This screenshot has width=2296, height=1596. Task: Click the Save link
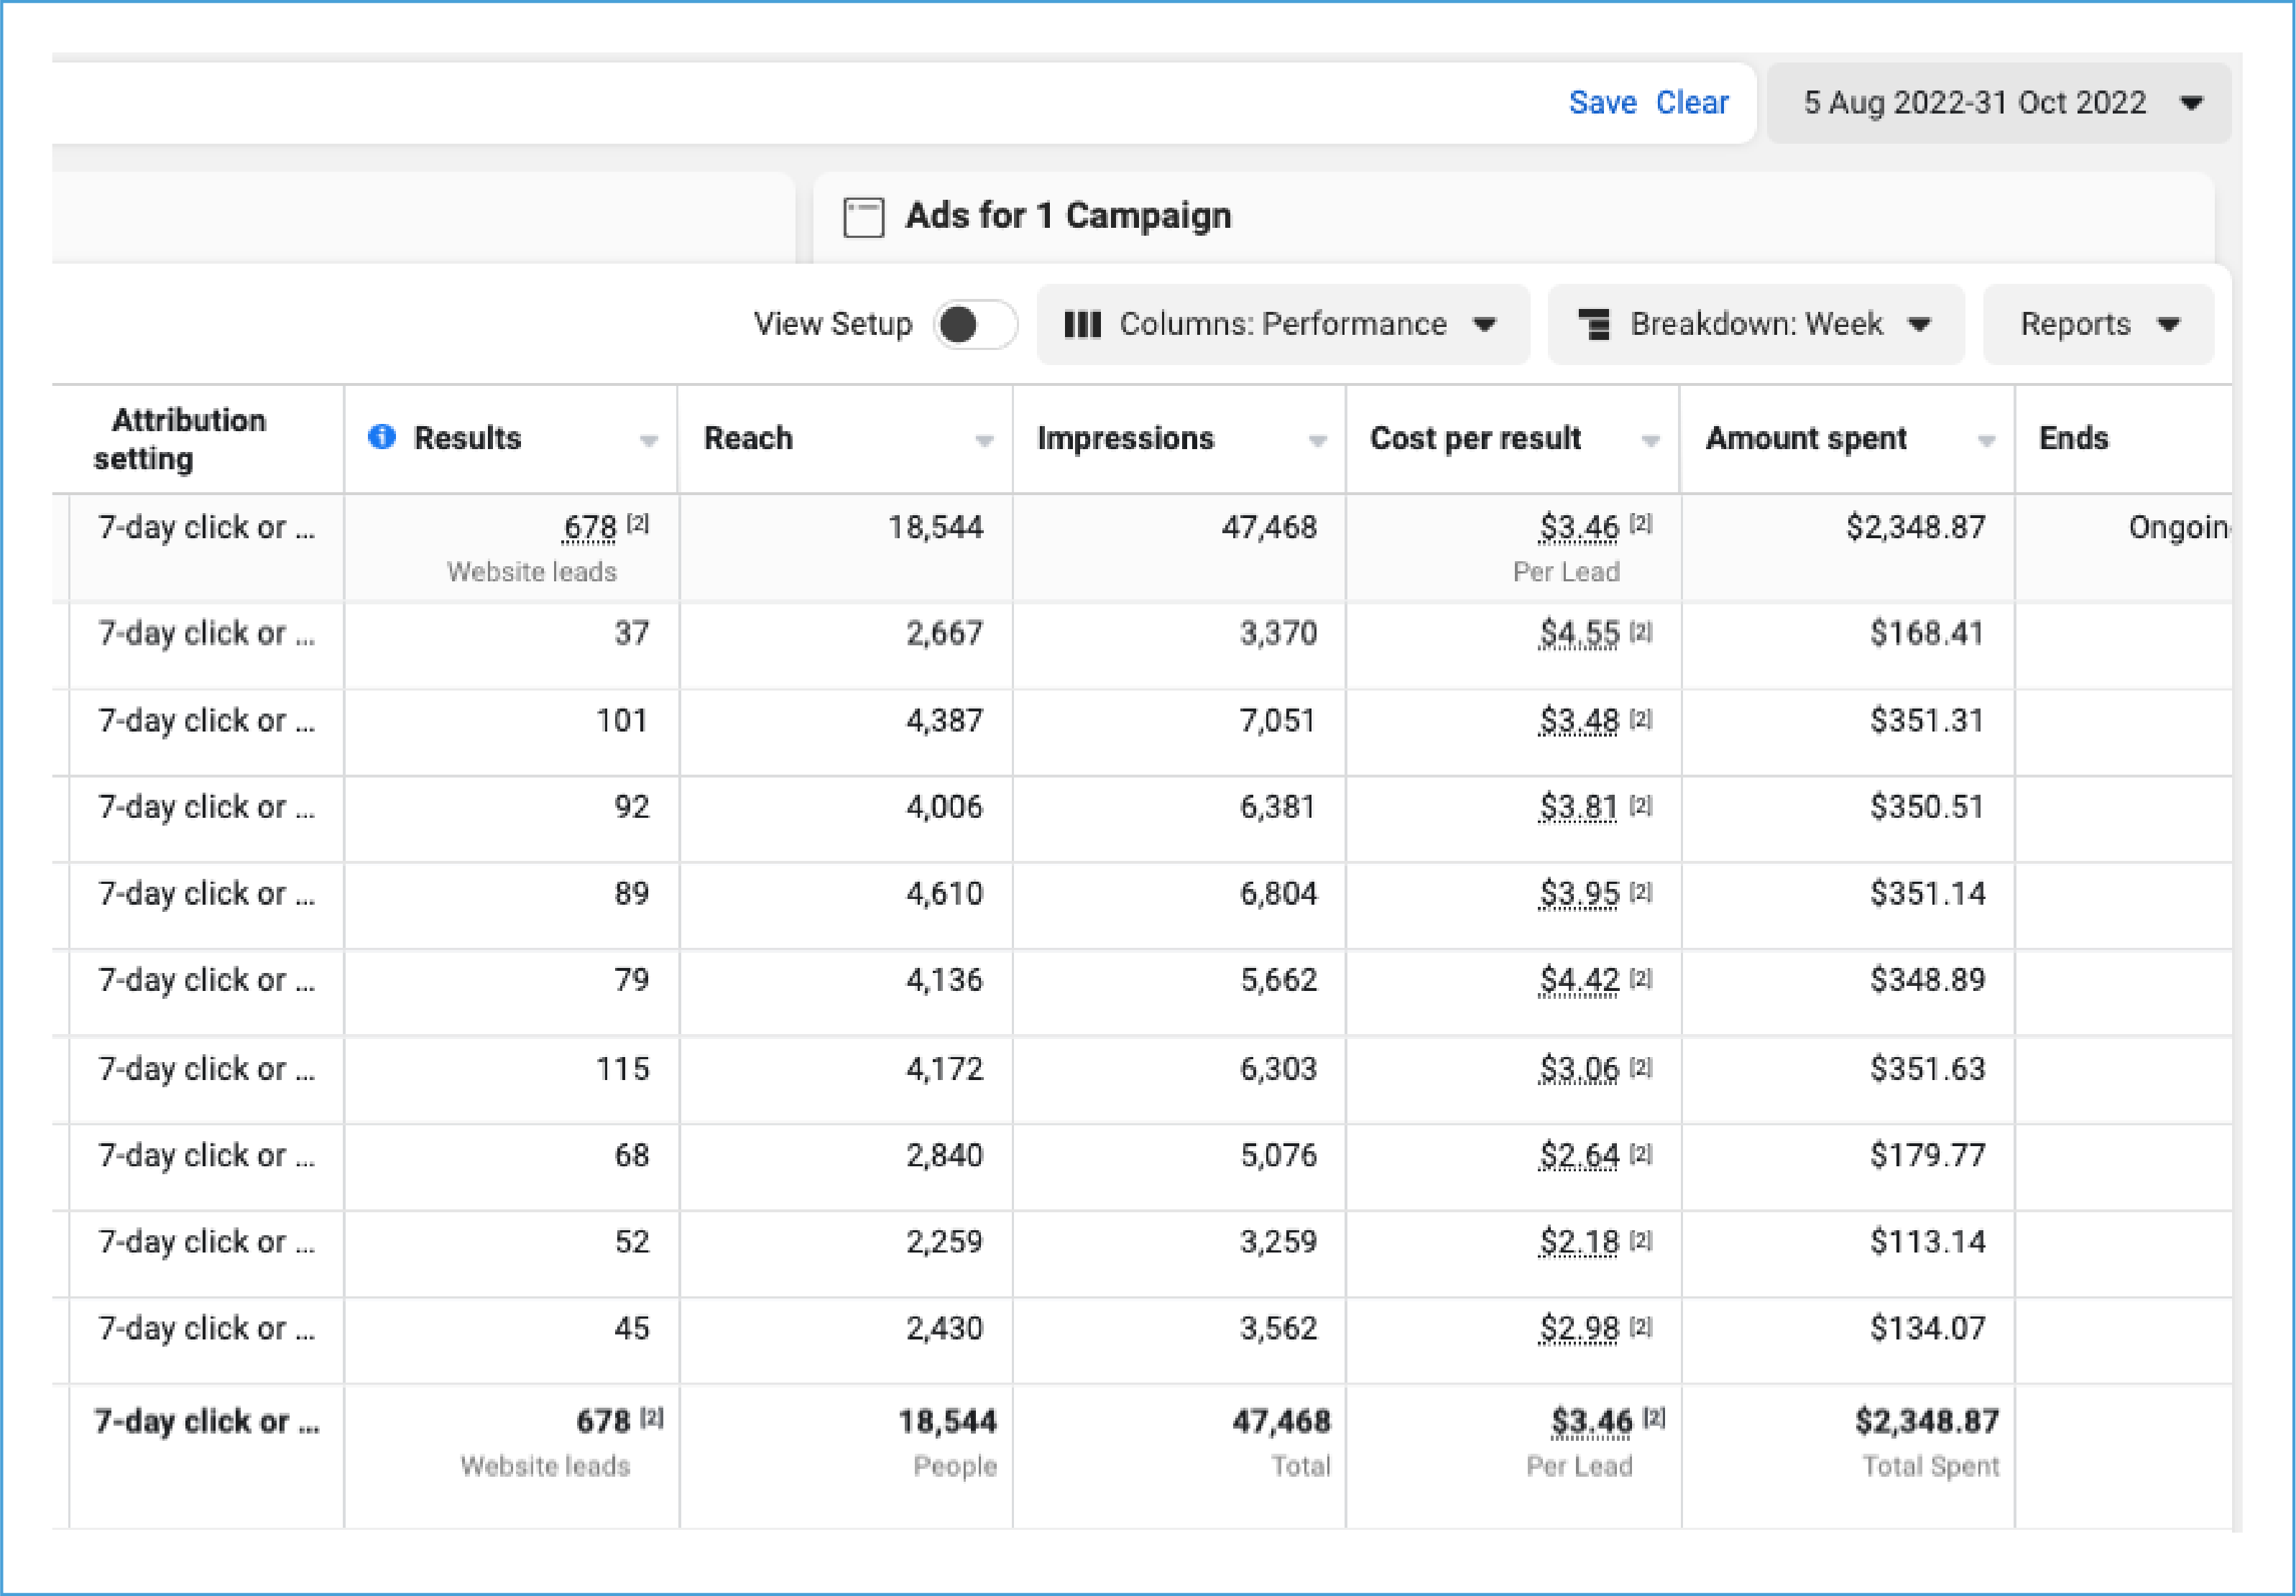1602,103
